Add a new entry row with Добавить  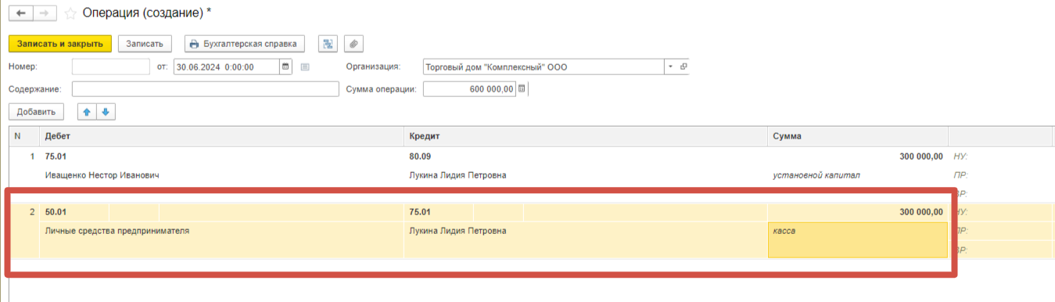point(36,112)
